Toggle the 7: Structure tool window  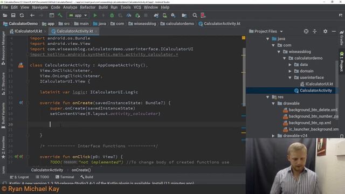click(3, 84)
